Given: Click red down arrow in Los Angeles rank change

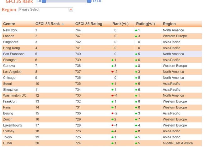Looking at the screenshot, I should [x=112, y=72].
